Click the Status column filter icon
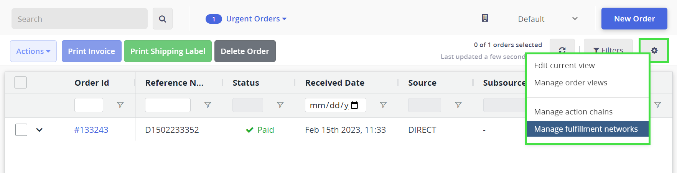 280,105
